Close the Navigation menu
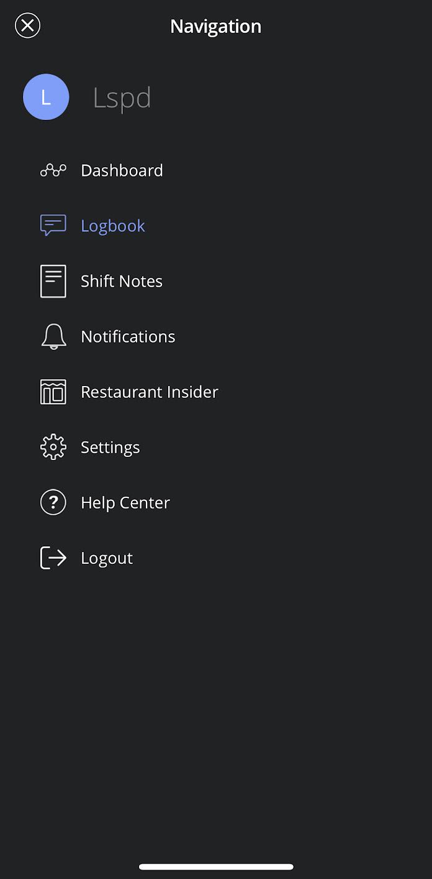Screen dimensions: 432x879 (x=27, y=26)
